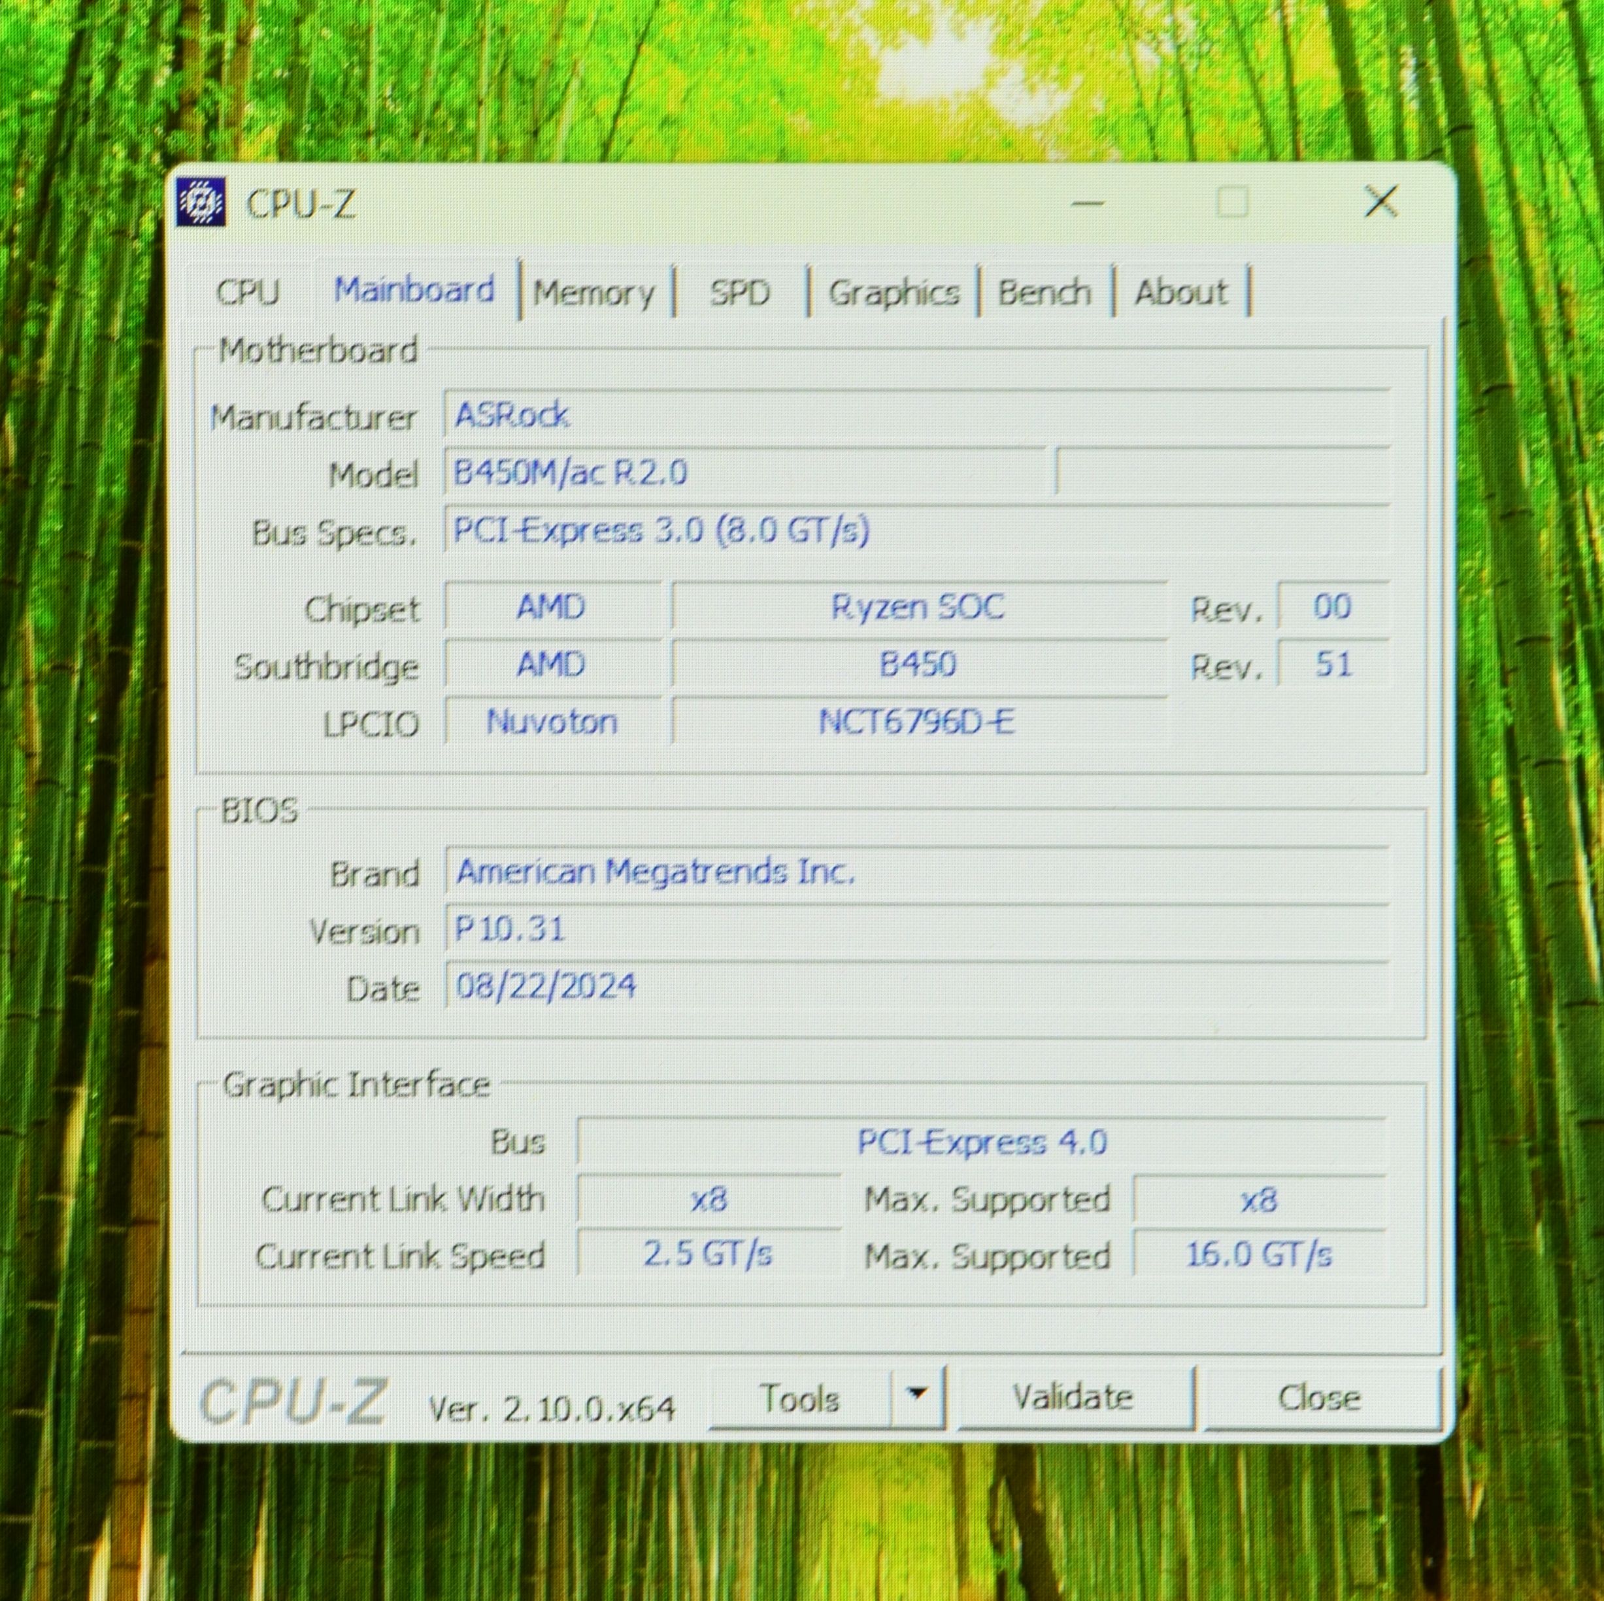This screenshot has width=1604, height=1601.
Task: Open the Graphics tab
Action: click(x=894, y=292)
